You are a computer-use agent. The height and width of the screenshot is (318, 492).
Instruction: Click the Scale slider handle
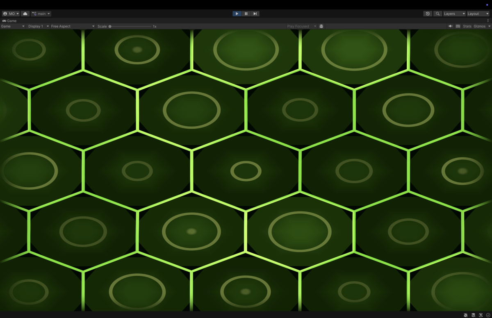point(110,26)
